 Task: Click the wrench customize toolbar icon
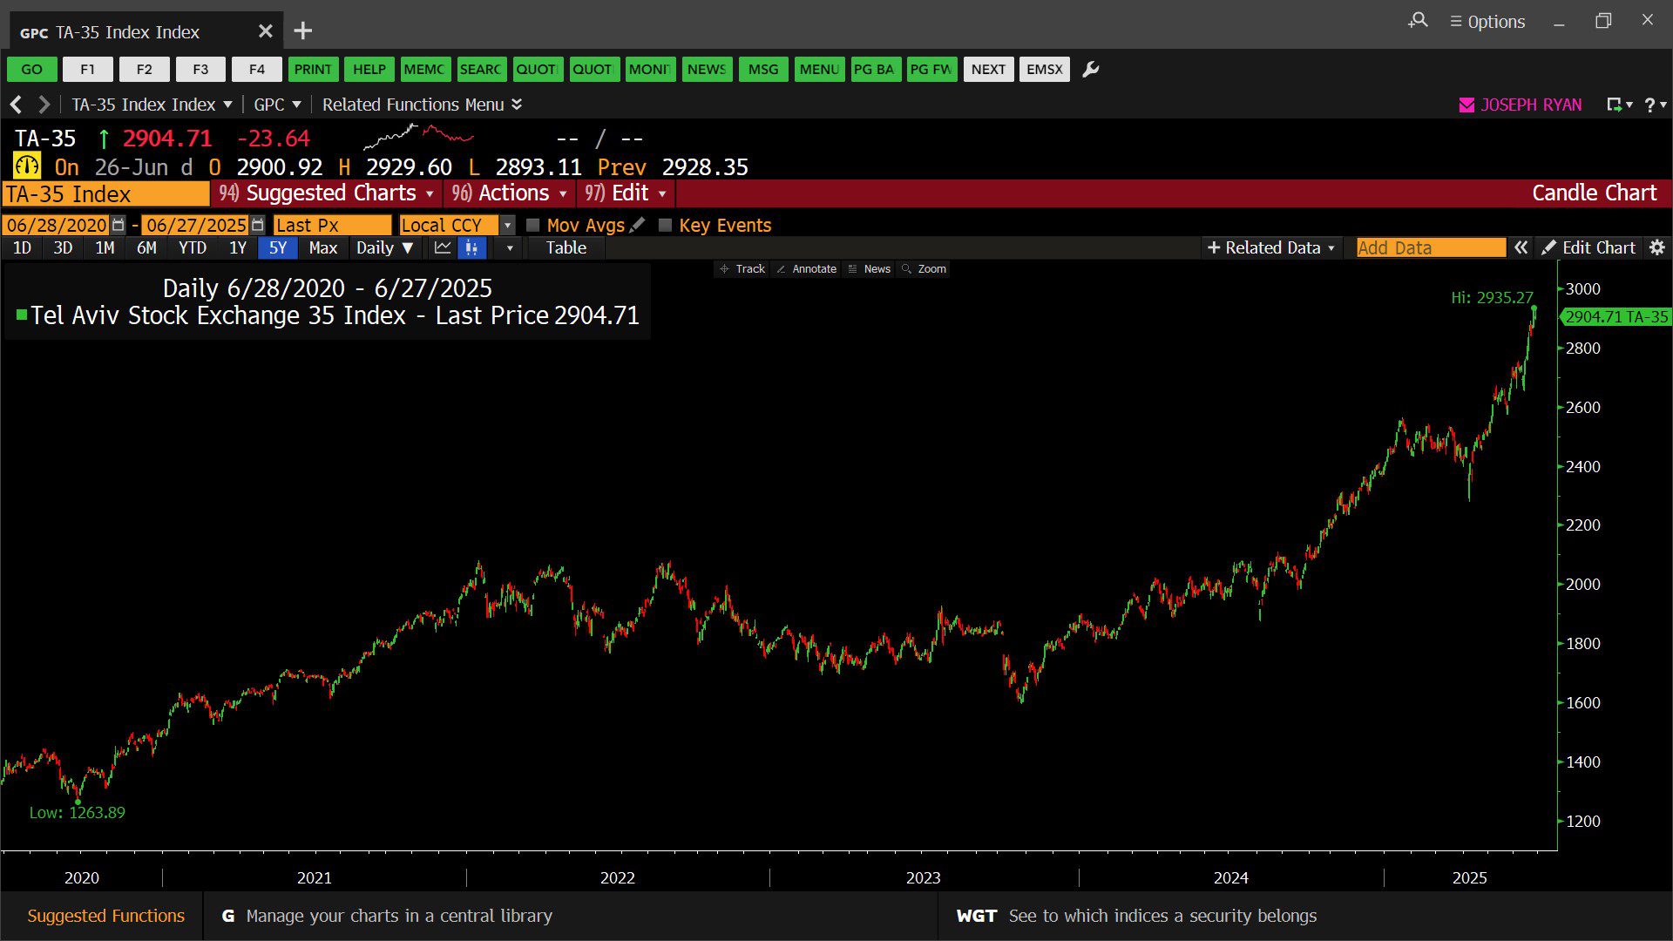[1090, 70]
